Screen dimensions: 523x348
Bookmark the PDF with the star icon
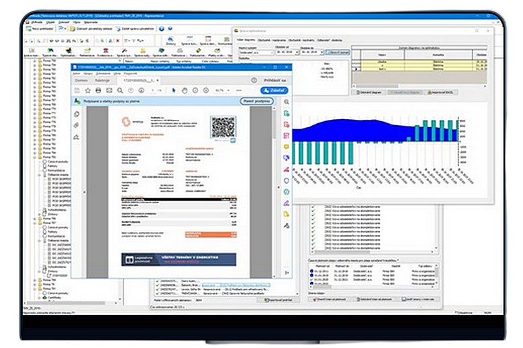88,90
